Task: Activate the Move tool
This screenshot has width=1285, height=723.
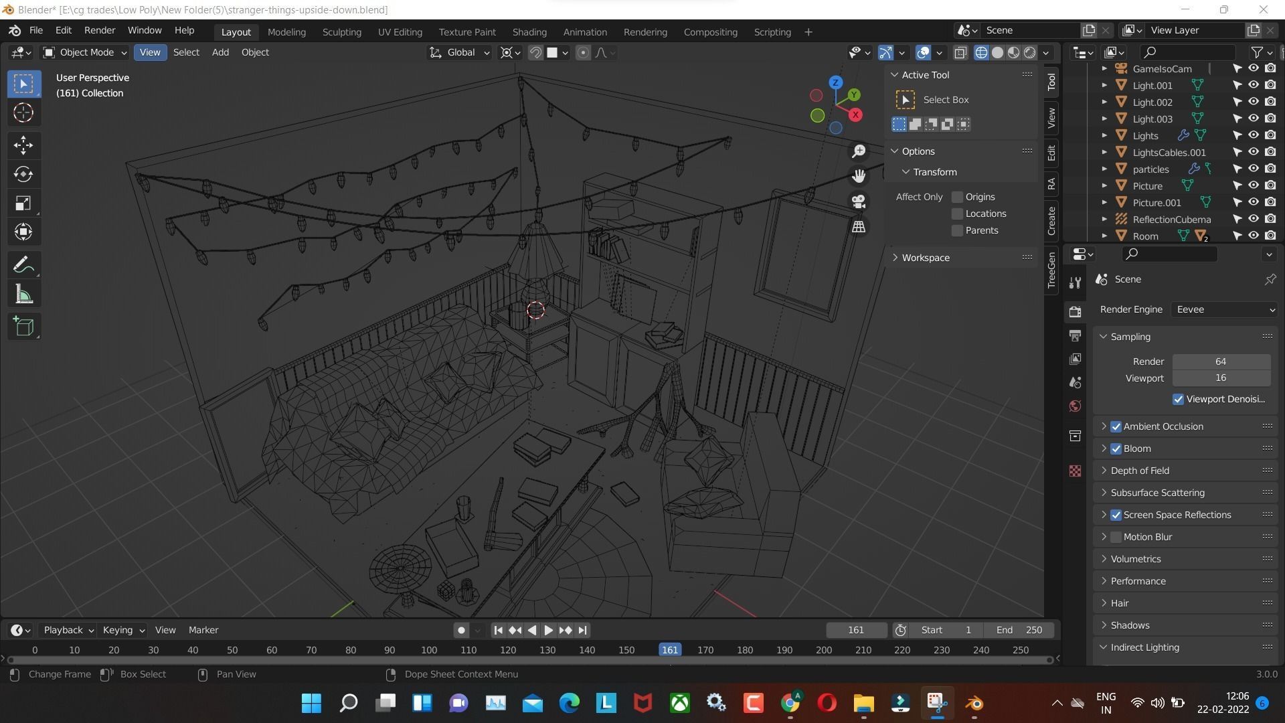Action: 23,145
